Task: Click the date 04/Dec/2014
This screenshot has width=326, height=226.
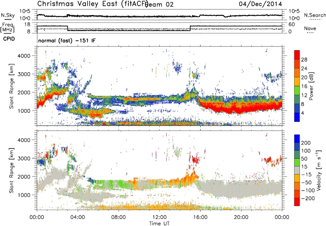Action: tap(260, 4)
